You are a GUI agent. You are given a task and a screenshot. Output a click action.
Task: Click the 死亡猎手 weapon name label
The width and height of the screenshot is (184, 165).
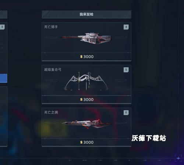(51, 27)
